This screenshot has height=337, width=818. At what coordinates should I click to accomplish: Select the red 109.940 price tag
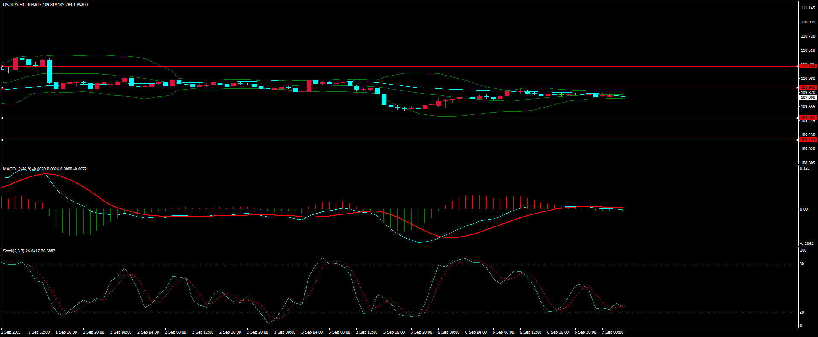tap(808, 88)
